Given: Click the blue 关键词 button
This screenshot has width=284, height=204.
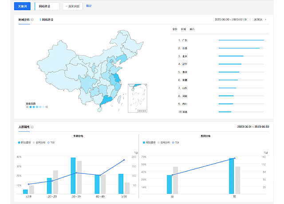Looking at the screenshot, I should (22, 7).
